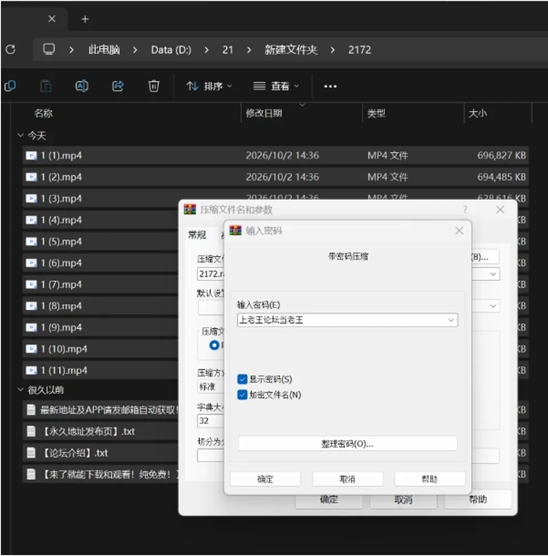
Task: Collapse the 今天 group
Action: [21, 135]
